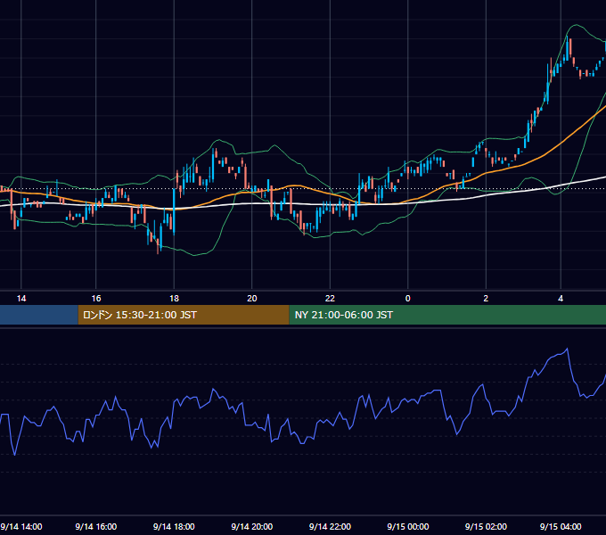Select the 16 hour label on price chart axis

pyautogui.click(x=96, y=299)
